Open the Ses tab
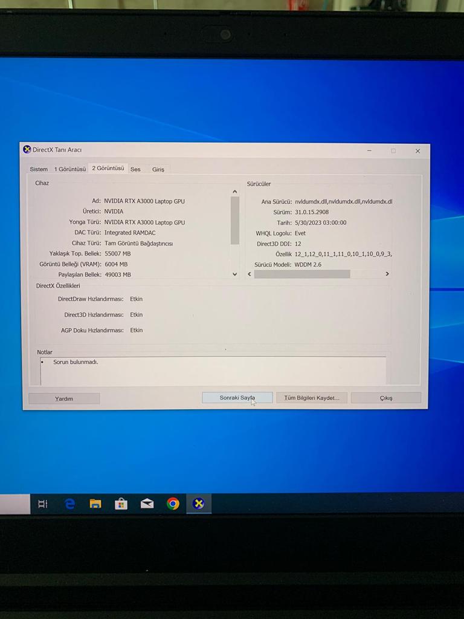Viewport: 464px width, 619px height. (135, 169)
